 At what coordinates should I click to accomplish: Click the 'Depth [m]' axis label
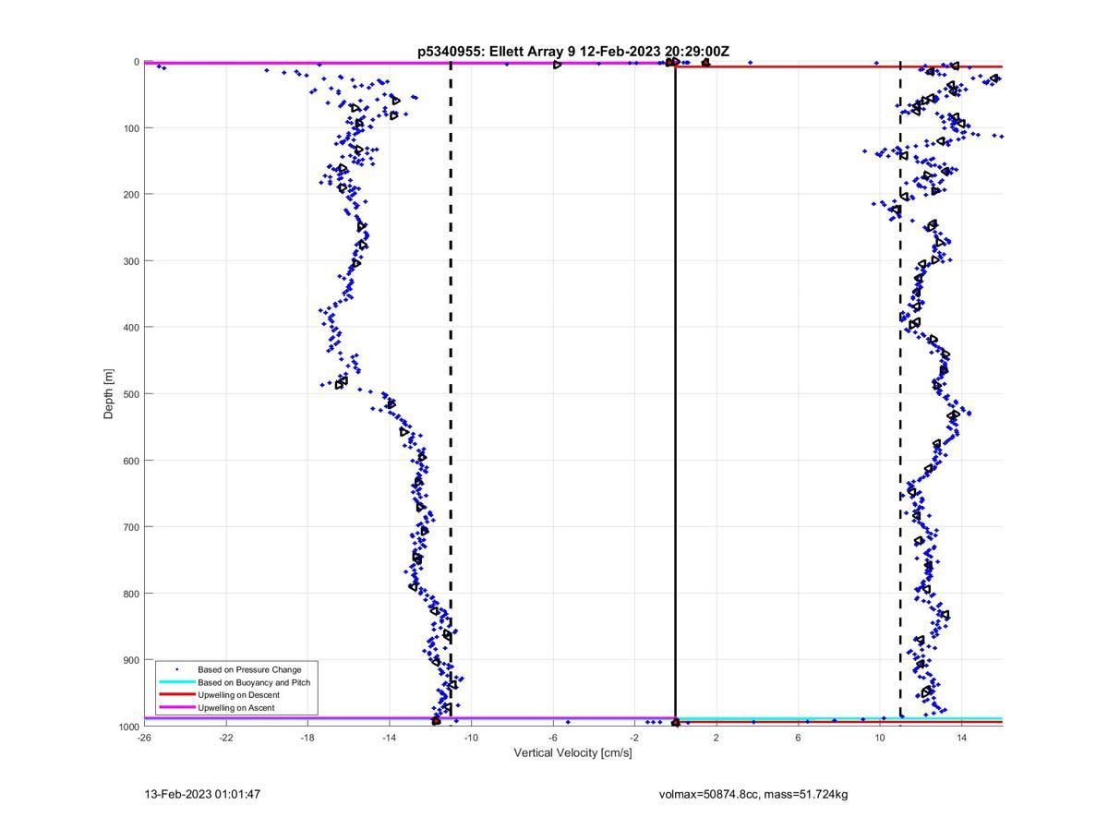click(109, 394)
